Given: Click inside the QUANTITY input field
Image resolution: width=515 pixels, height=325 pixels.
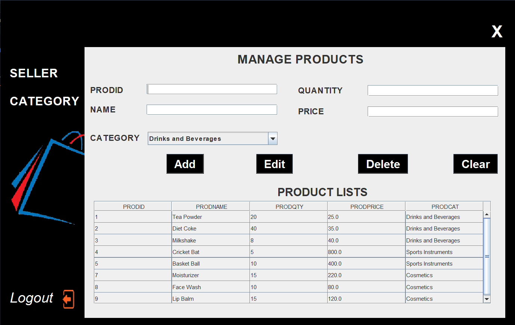Looking at the screenshot, I should (x=432, y=90).
